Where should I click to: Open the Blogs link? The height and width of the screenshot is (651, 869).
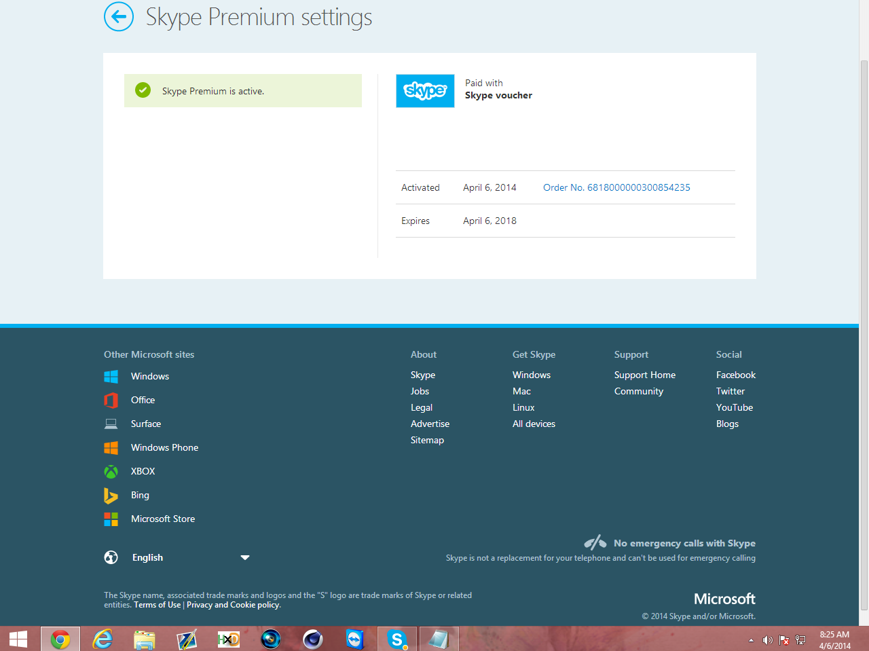coord(727,424)
